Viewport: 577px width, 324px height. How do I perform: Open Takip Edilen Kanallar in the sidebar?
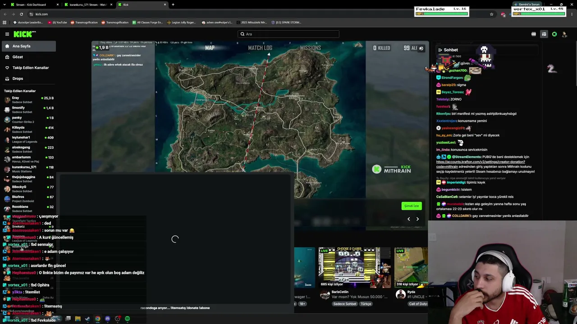(x=28, y=67)
